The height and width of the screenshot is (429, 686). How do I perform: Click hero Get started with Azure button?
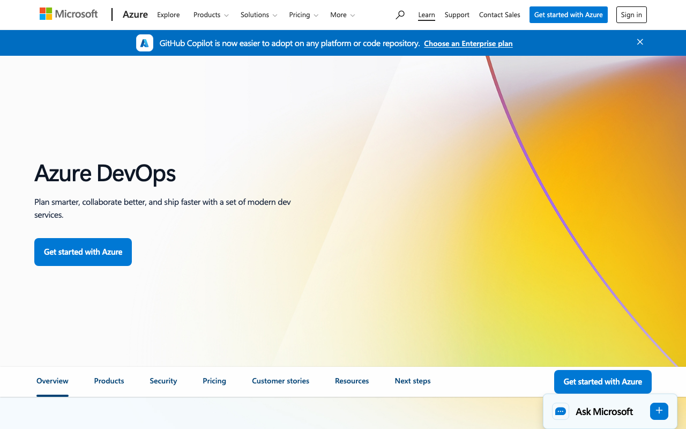pyautogui.click(x=83, y=252)
